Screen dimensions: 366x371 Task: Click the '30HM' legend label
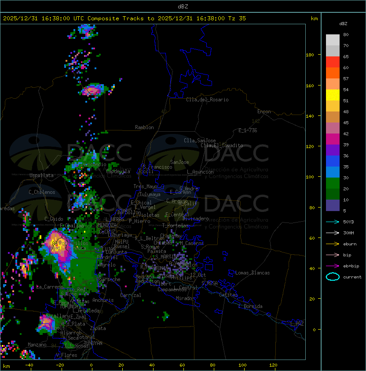[348, 233]
